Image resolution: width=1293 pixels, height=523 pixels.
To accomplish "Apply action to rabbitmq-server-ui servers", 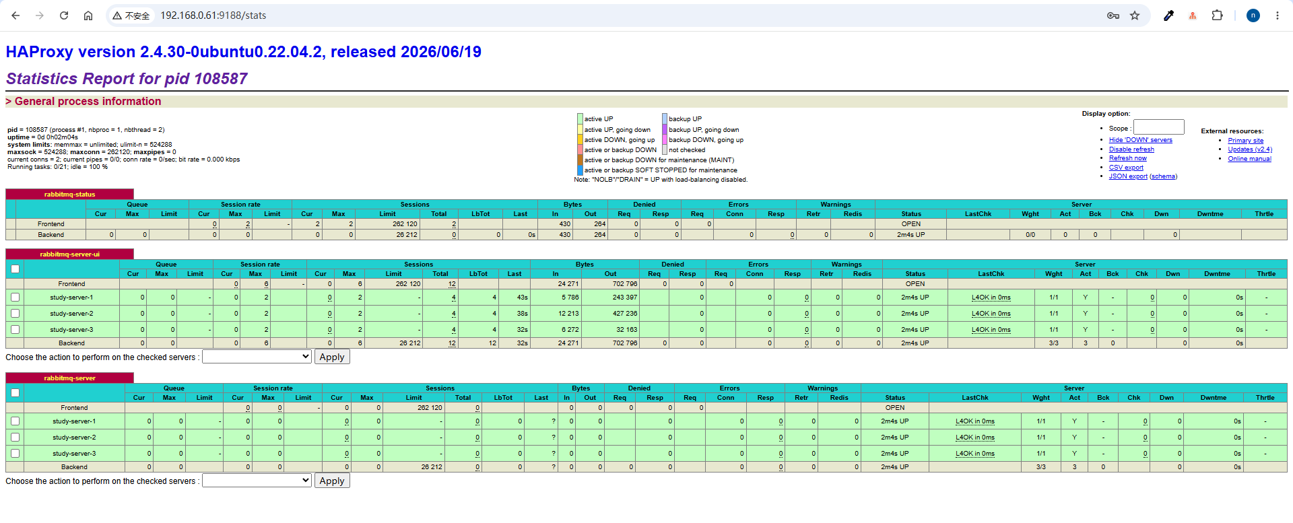I will [x=332, y=357].
